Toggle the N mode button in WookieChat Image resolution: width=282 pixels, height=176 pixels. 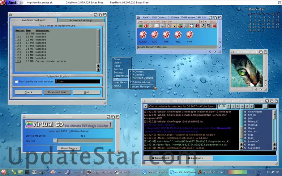point(224,106)
